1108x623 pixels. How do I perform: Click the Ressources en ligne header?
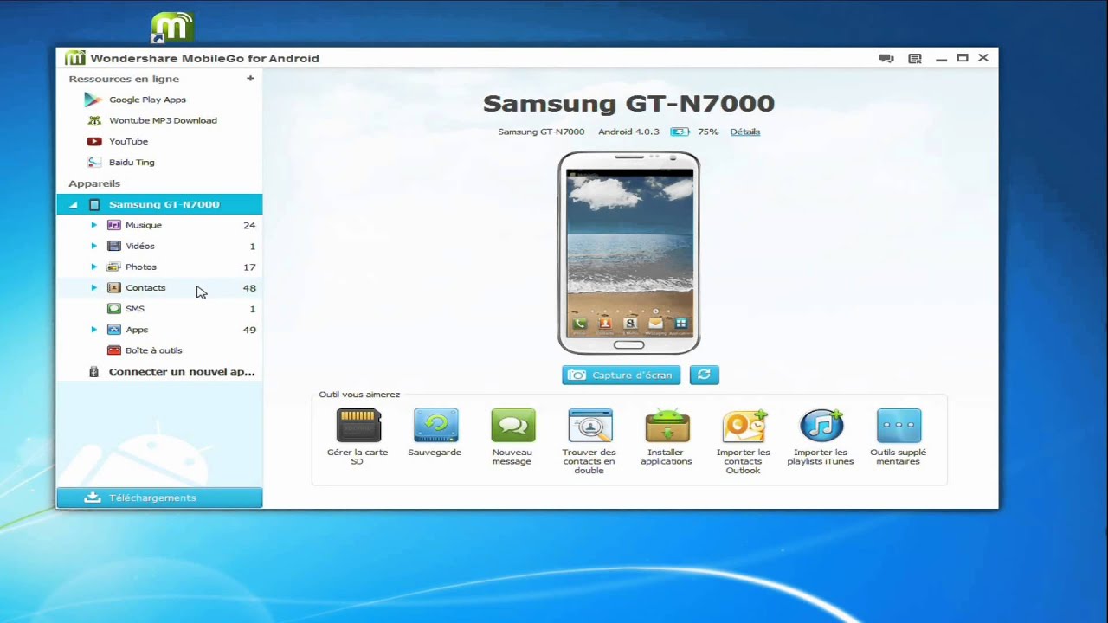[124, 79]
